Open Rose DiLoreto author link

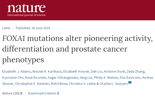coord(36,77)
